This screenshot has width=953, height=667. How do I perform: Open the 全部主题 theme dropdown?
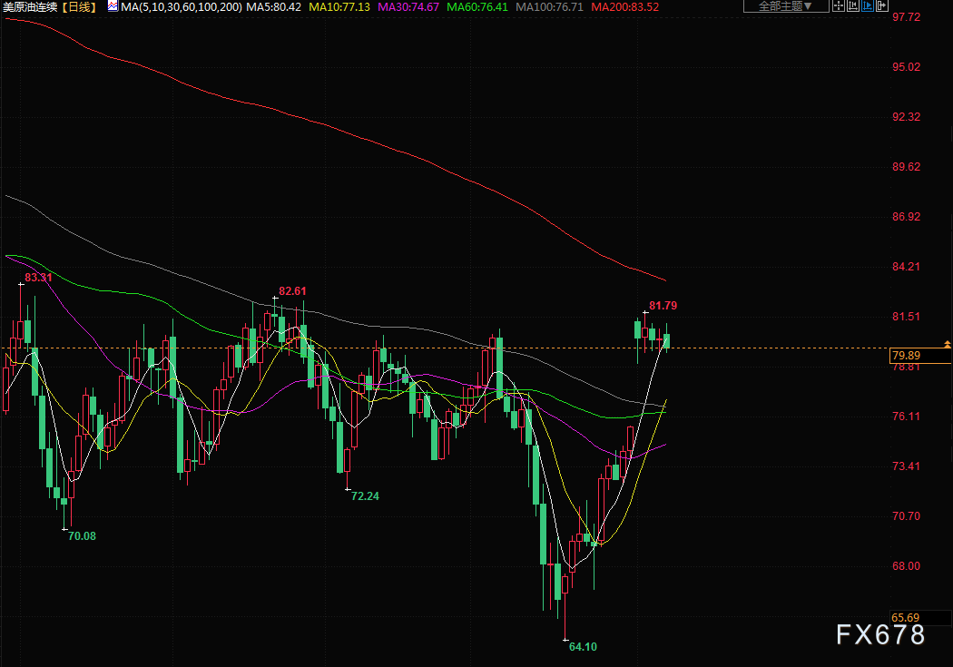[786, 6]
